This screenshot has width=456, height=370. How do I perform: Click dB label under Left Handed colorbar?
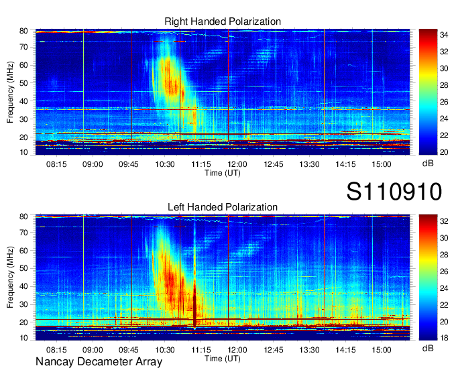(x=428, y=348)
